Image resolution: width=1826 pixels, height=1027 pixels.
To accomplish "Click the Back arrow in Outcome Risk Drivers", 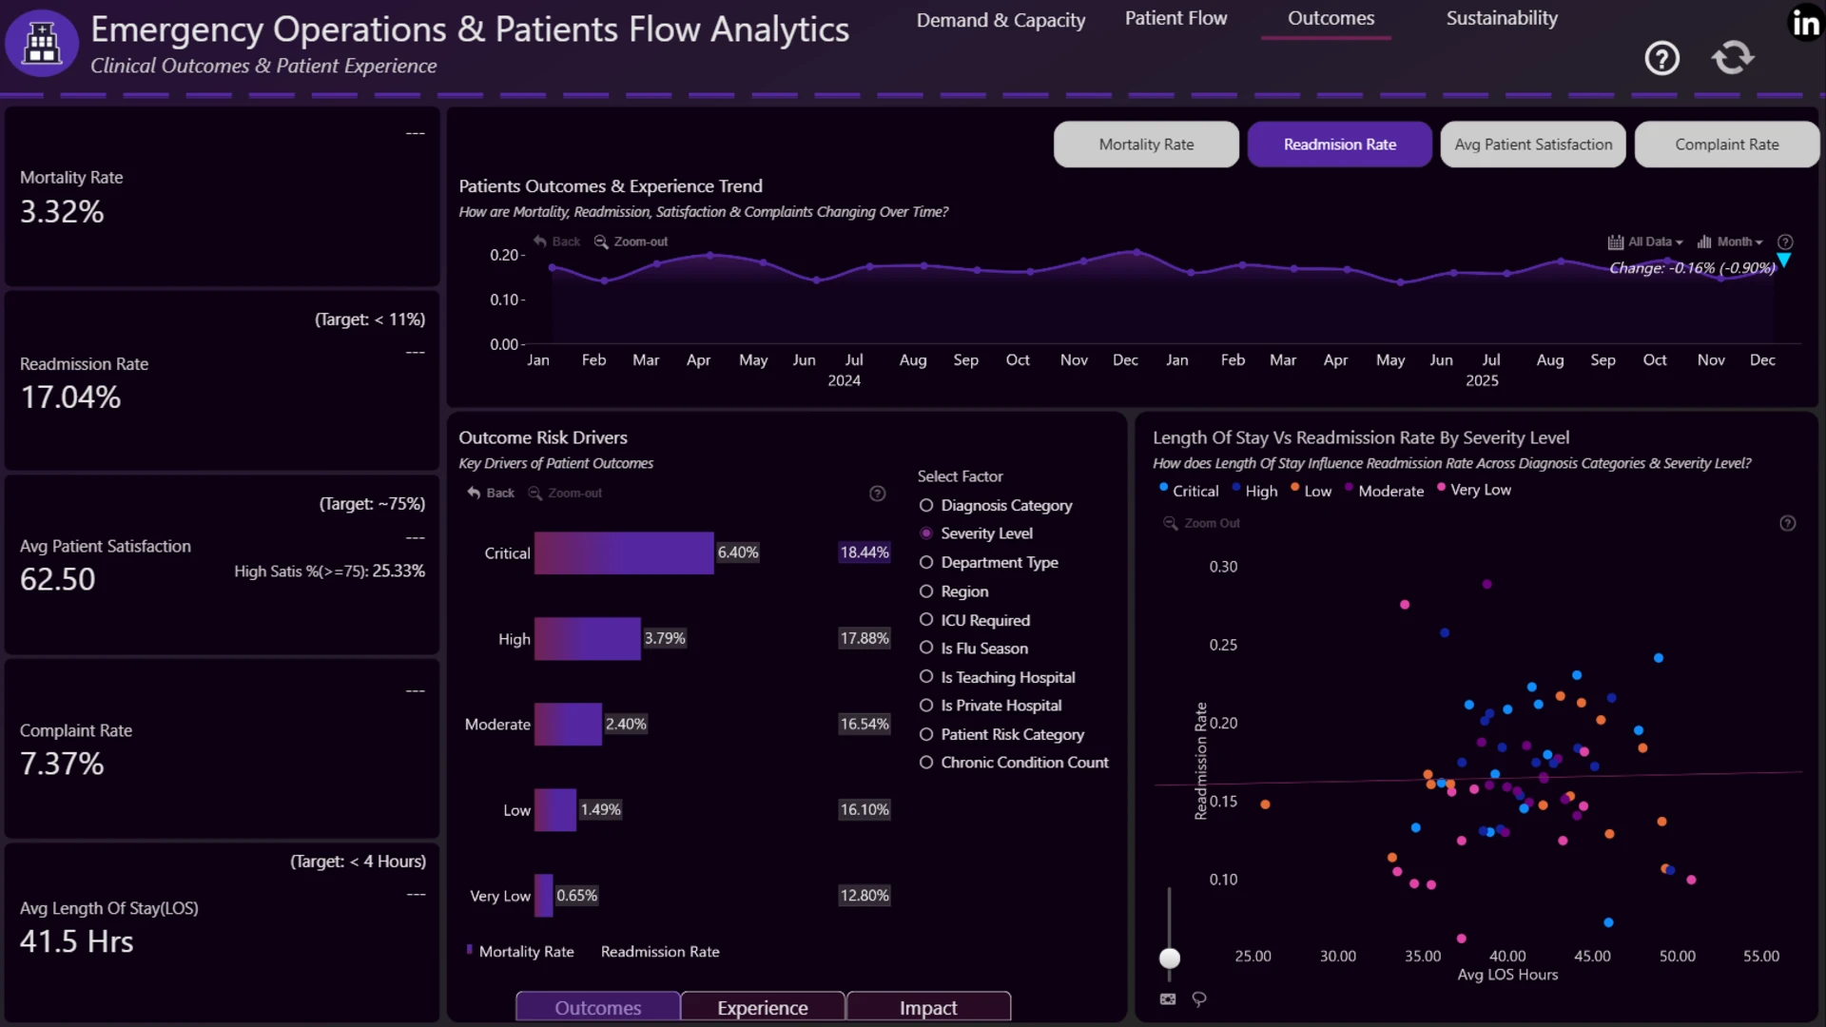I will pyautogui.click(x=491, y=493).
